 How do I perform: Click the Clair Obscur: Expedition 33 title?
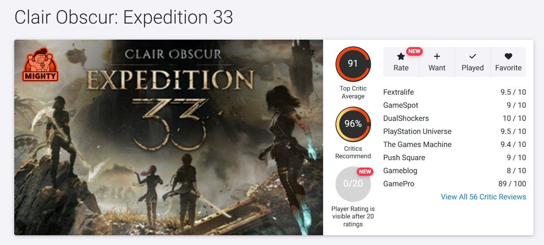[x=124, y=17]
